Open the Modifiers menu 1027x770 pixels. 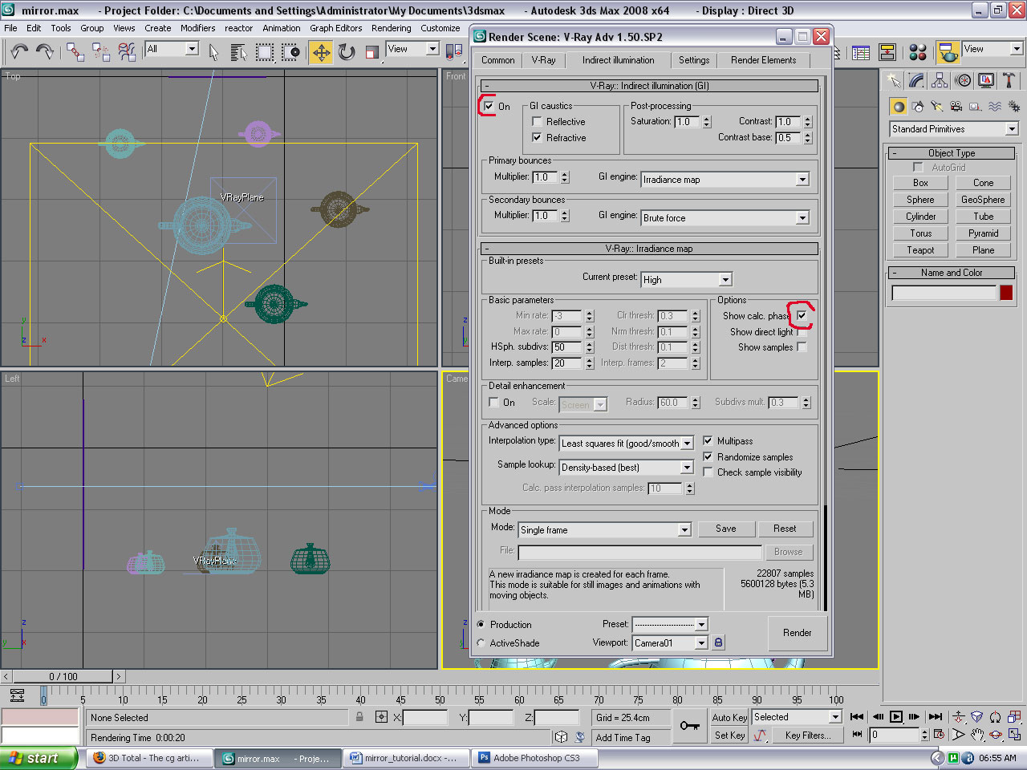tap(197, 28)
